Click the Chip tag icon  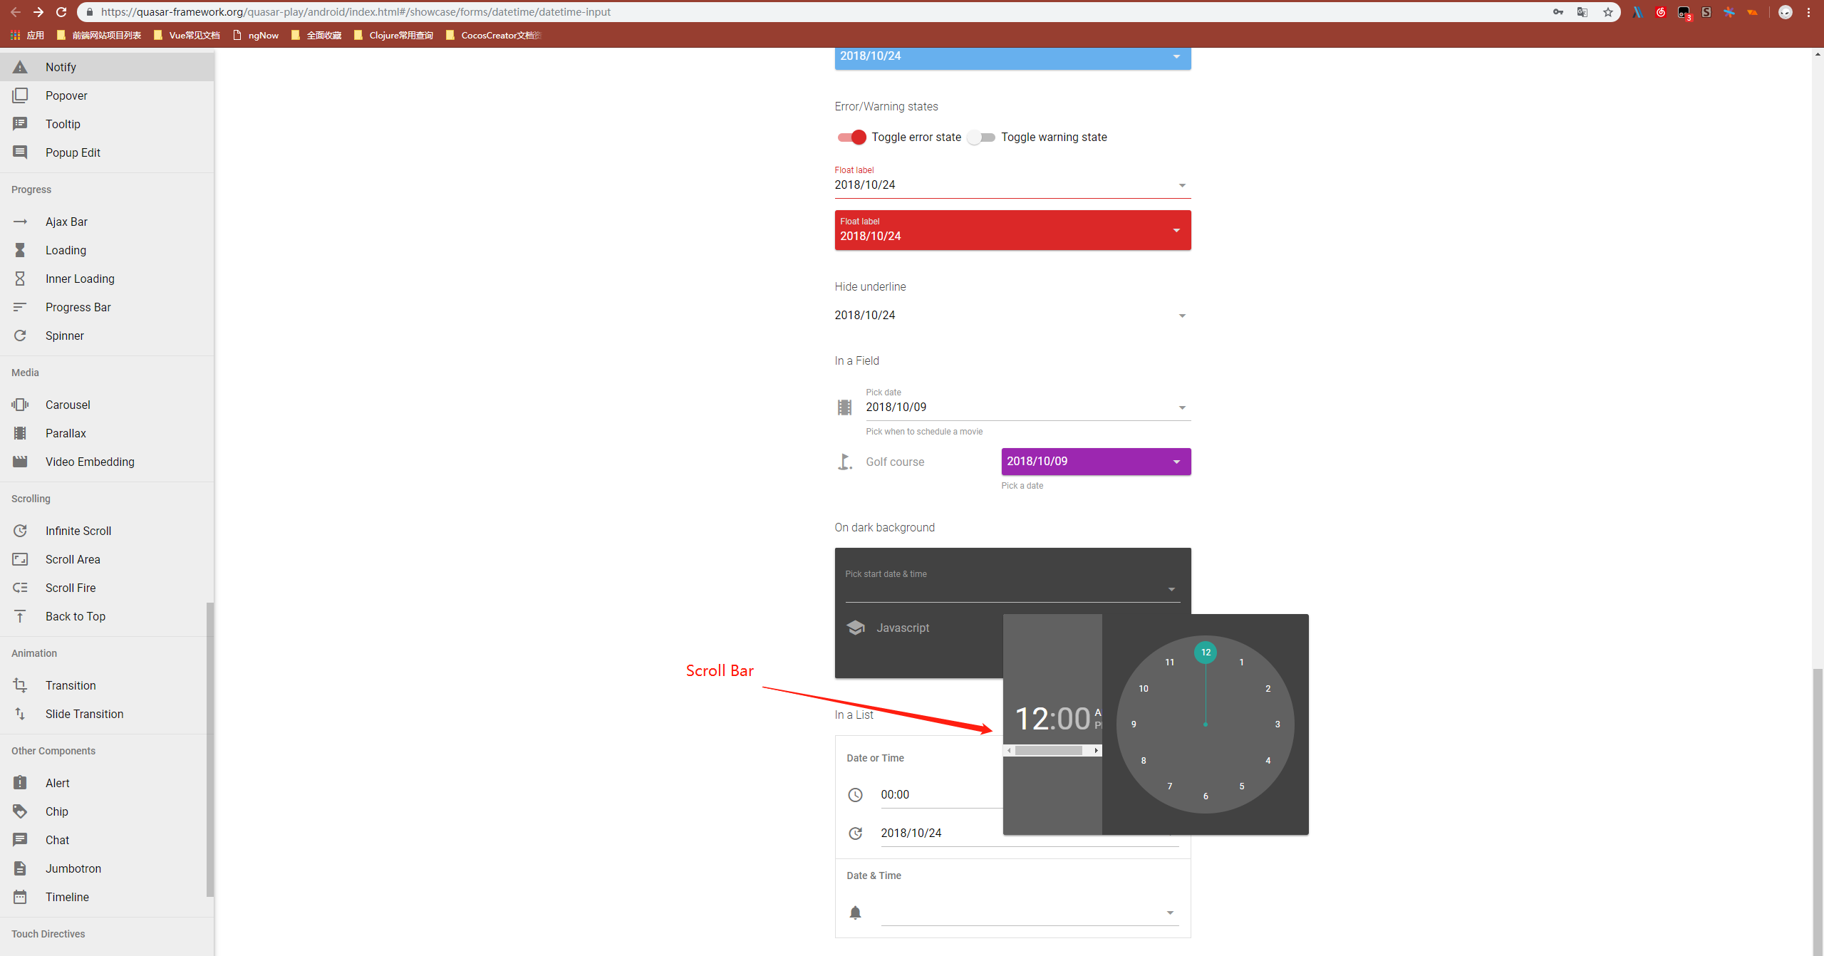coord(20,811)
